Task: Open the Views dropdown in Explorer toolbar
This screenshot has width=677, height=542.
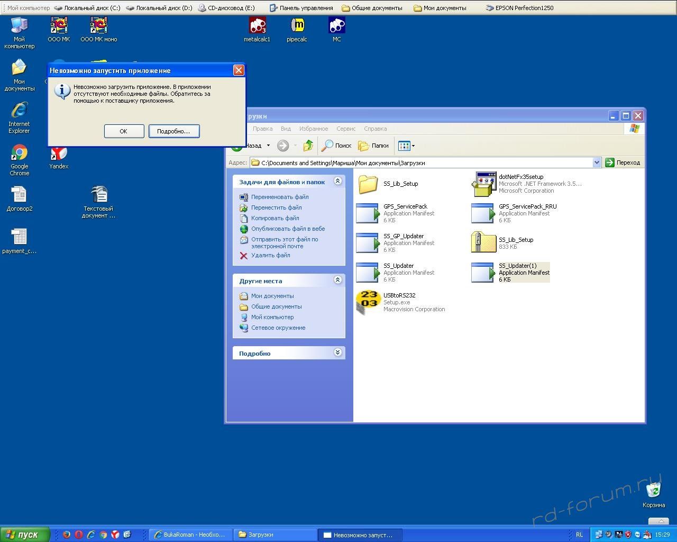Action: tap(406, 146)
